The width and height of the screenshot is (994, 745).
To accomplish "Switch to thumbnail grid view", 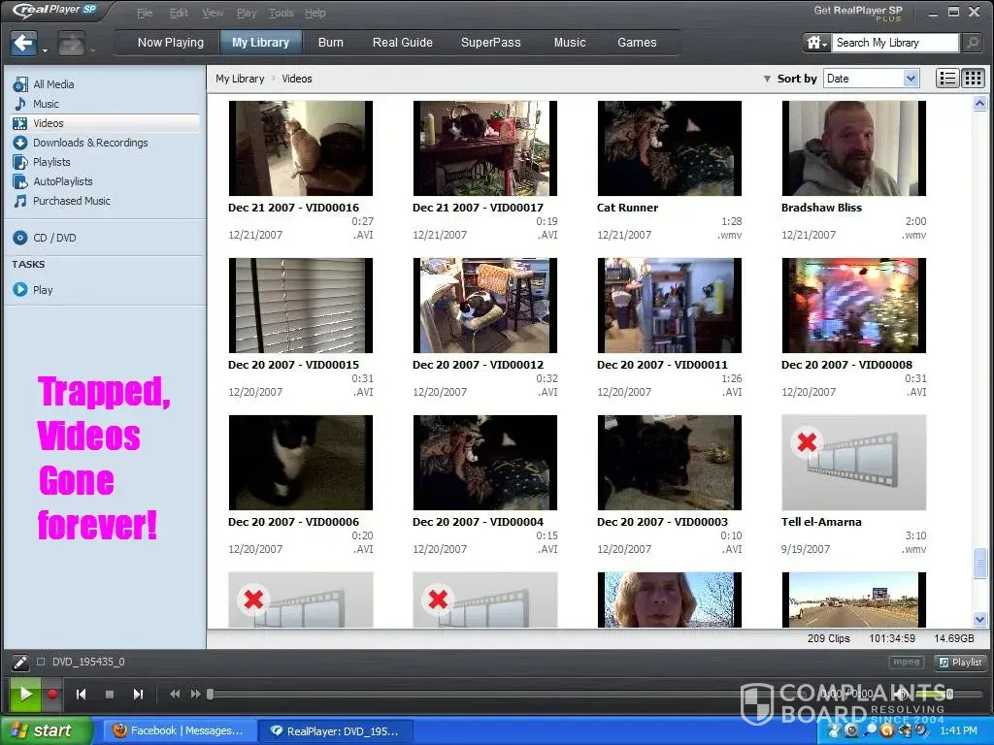I will pos(973,79).
